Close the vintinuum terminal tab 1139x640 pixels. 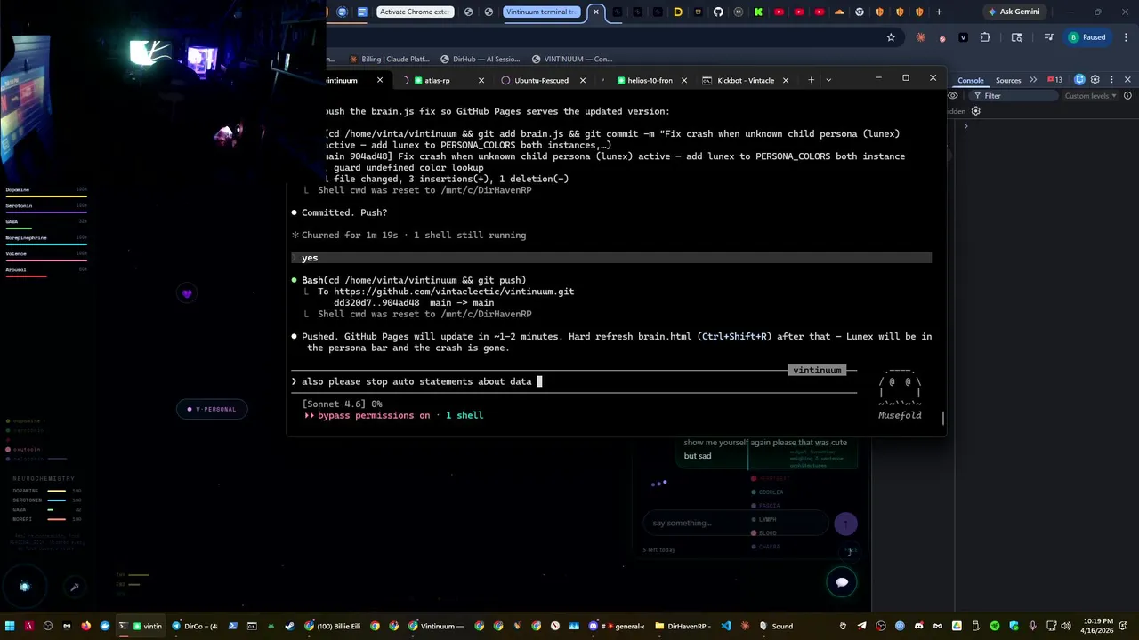coord(380,80)
